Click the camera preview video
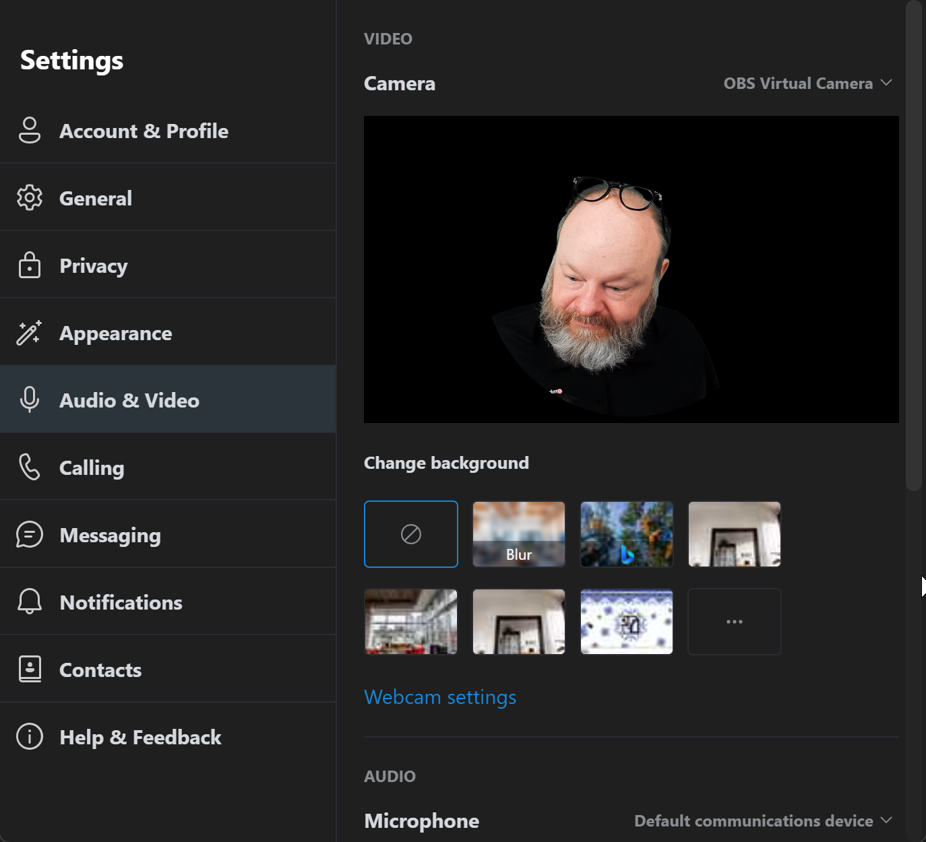Viewport: 926px width, 842px height. pyautogui.click(x=631, y=269)
